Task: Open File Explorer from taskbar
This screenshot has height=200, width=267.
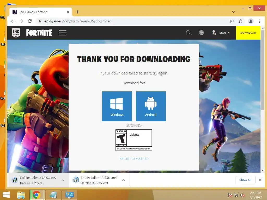Action: 21,195
